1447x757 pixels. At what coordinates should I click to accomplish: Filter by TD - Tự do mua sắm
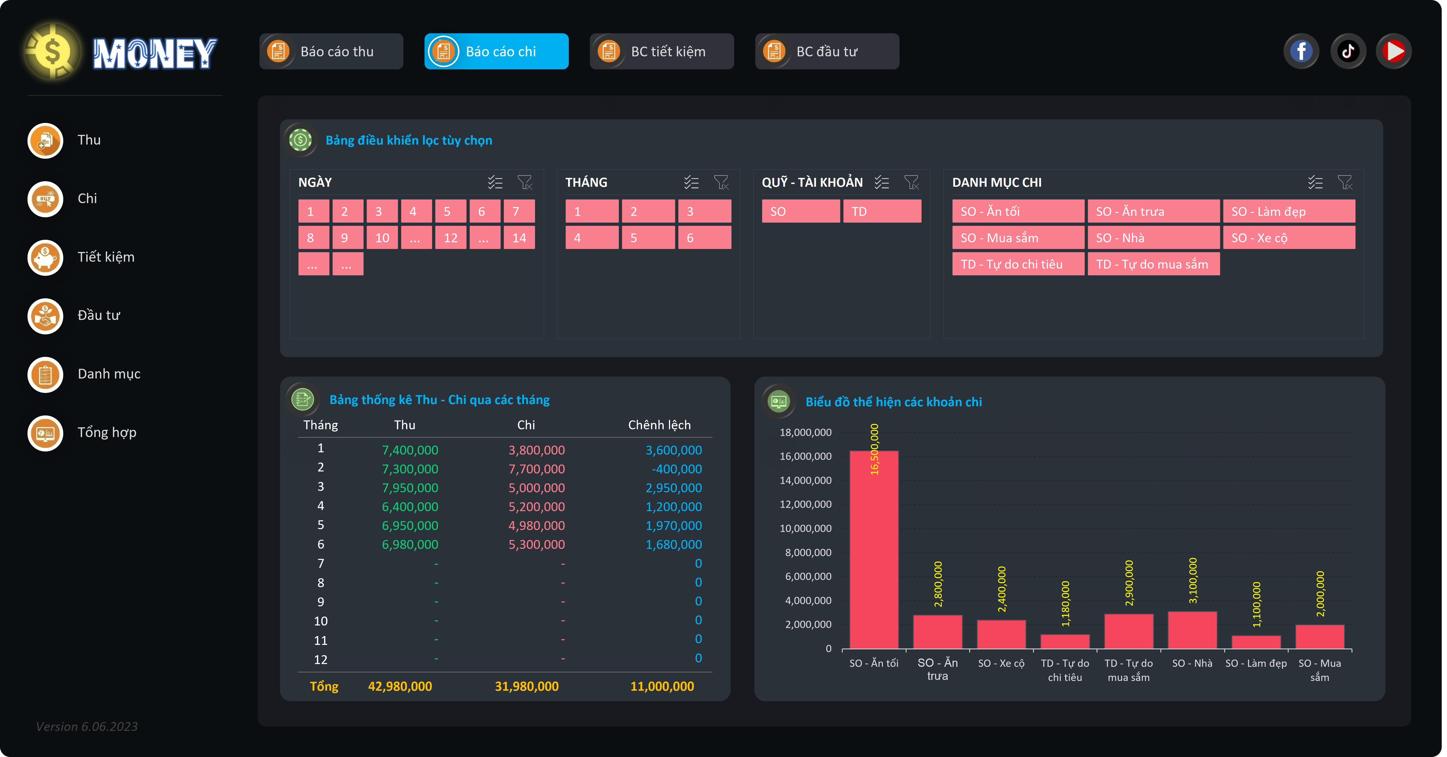click(1154, 264)
